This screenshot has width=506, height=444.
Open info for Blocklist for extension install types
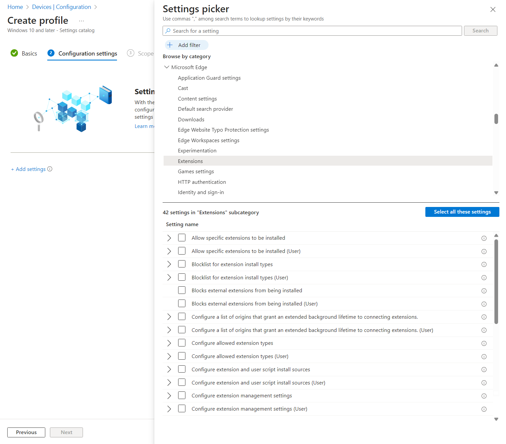click(x=484, y=264)
